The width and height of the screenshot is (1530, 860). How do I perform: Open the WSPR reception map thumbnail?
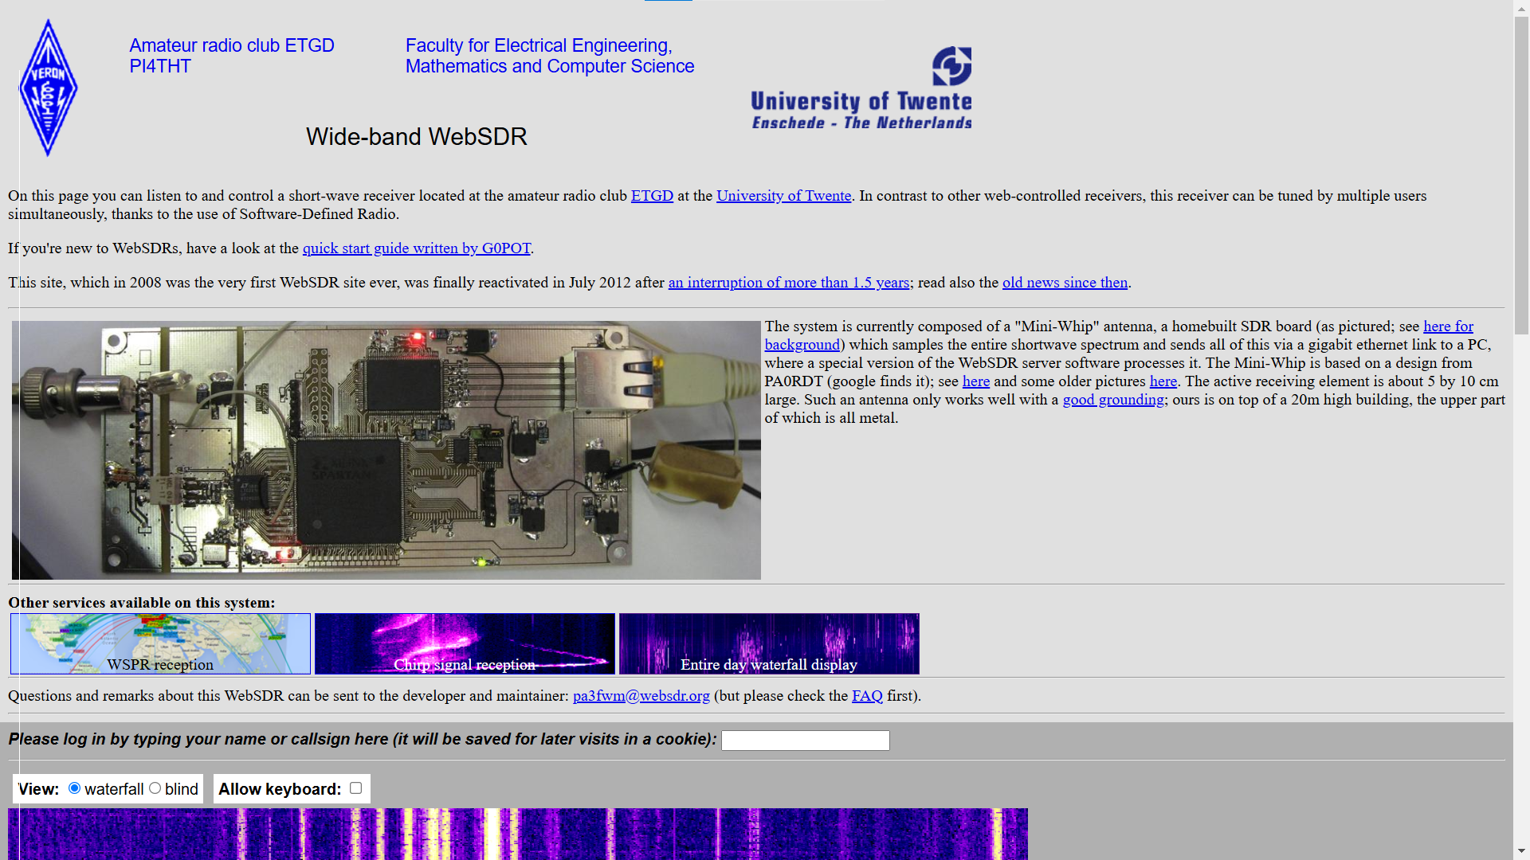pyautogui.click(x=160, y=643)
